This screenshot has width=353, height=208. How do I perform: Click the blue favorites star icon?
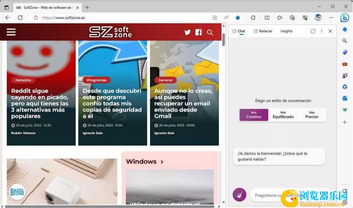click(238, 17)
